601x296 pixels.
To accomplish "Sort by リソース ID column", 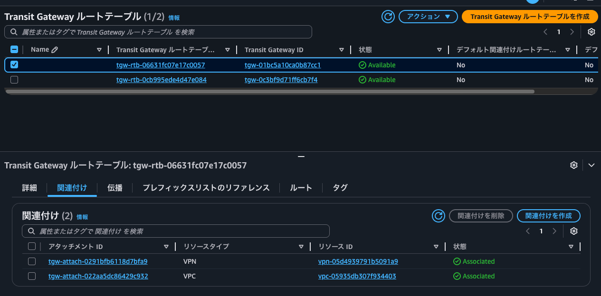I will click(x=436, y=247).
